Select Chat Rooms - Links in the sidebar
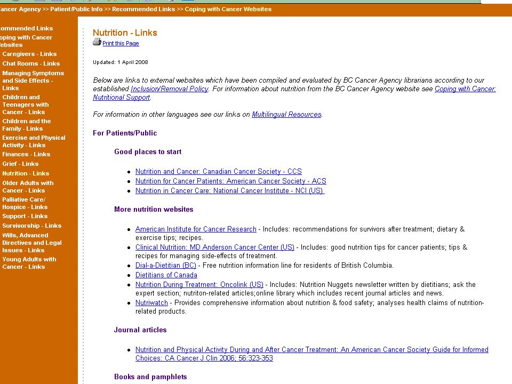This screenshot has width=512, height=384. click(x=31, y=63)
